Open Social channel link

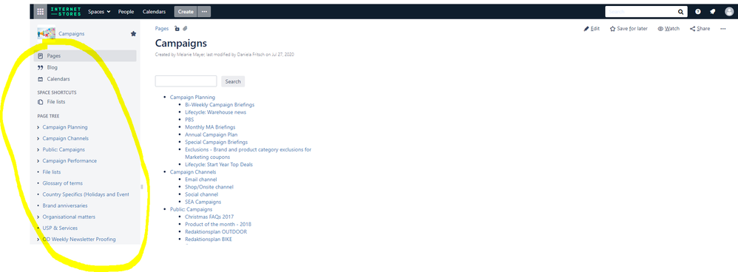201,194
